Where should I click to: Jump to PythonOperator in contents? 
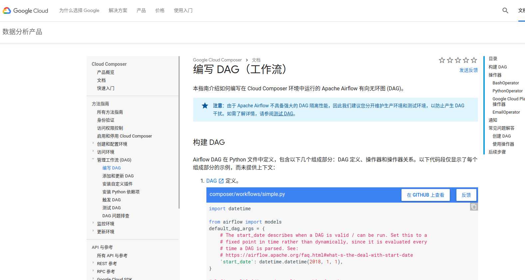pyautogui.click(x=508, y=91)
